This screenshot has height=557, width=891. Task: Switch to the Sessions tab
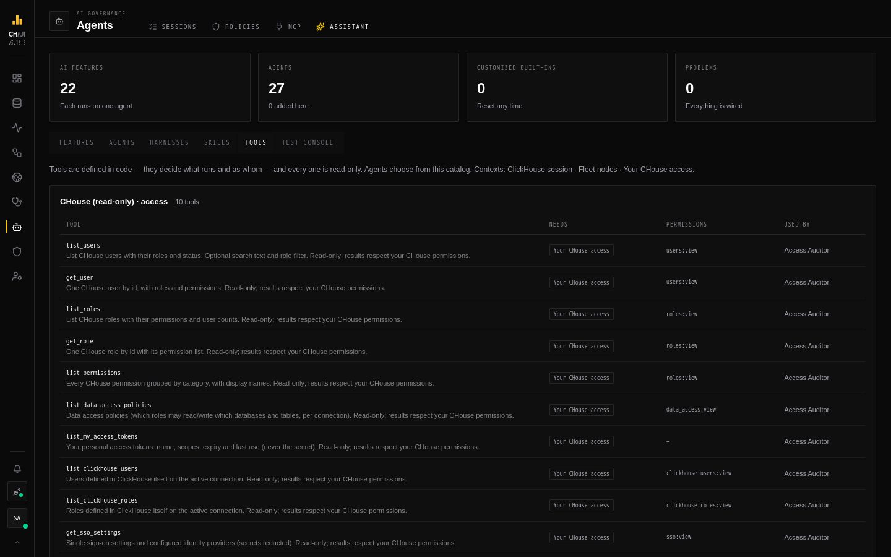coord(173,27)
